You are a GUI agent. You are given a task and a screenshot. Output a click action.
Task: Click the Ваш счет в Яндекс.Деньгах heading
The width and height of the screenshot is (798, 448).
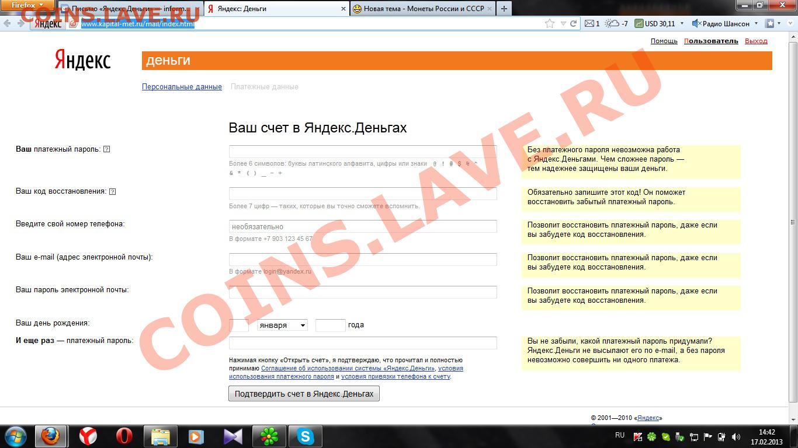318,128
